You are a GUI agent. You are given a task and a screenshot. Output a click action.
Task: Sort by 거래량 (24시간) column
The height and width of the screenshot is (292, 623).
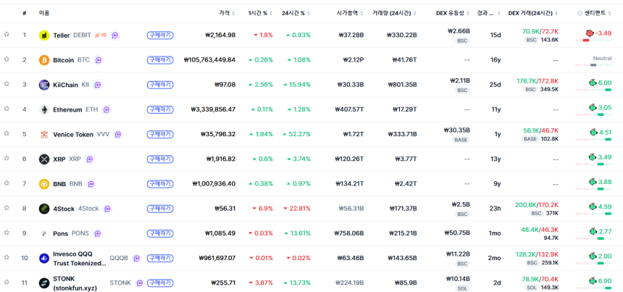click(395, 13)
